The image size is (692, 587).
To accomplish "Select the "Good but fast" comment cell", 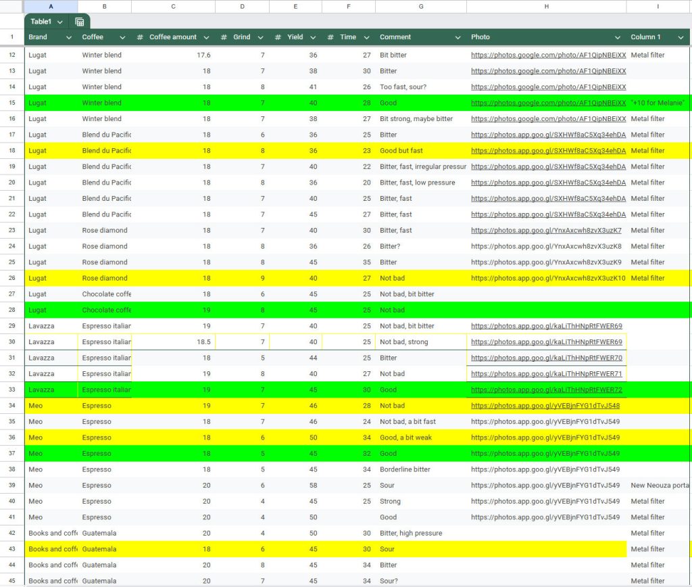I will (421, 151).
